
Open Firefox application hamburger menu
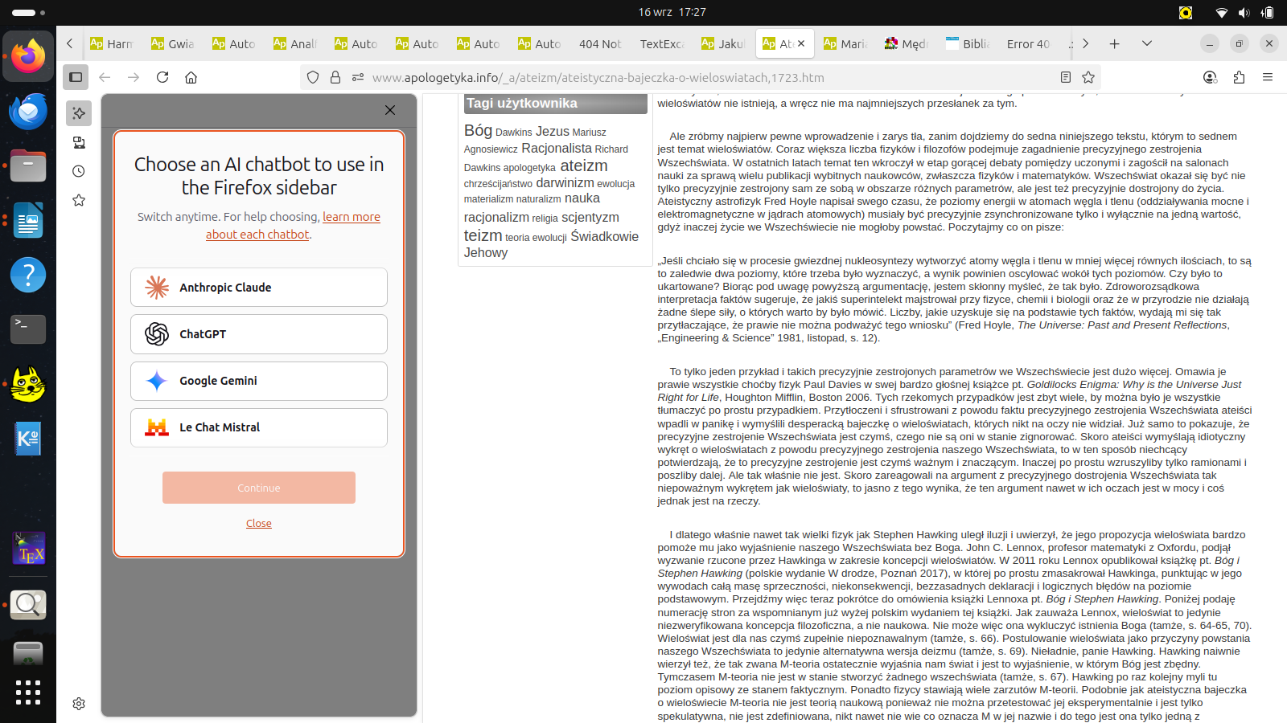[1268, 77]
